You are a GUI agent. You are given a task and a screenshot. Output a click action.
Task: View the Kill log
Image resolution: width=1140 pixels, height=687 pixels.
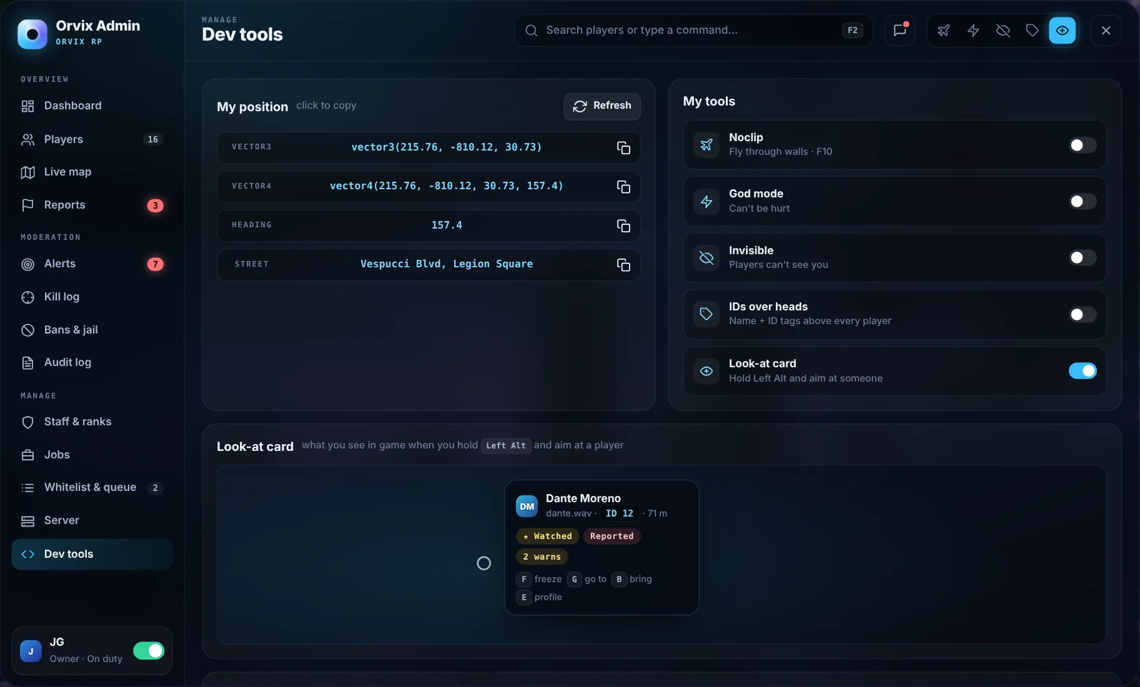coord(92,297)
